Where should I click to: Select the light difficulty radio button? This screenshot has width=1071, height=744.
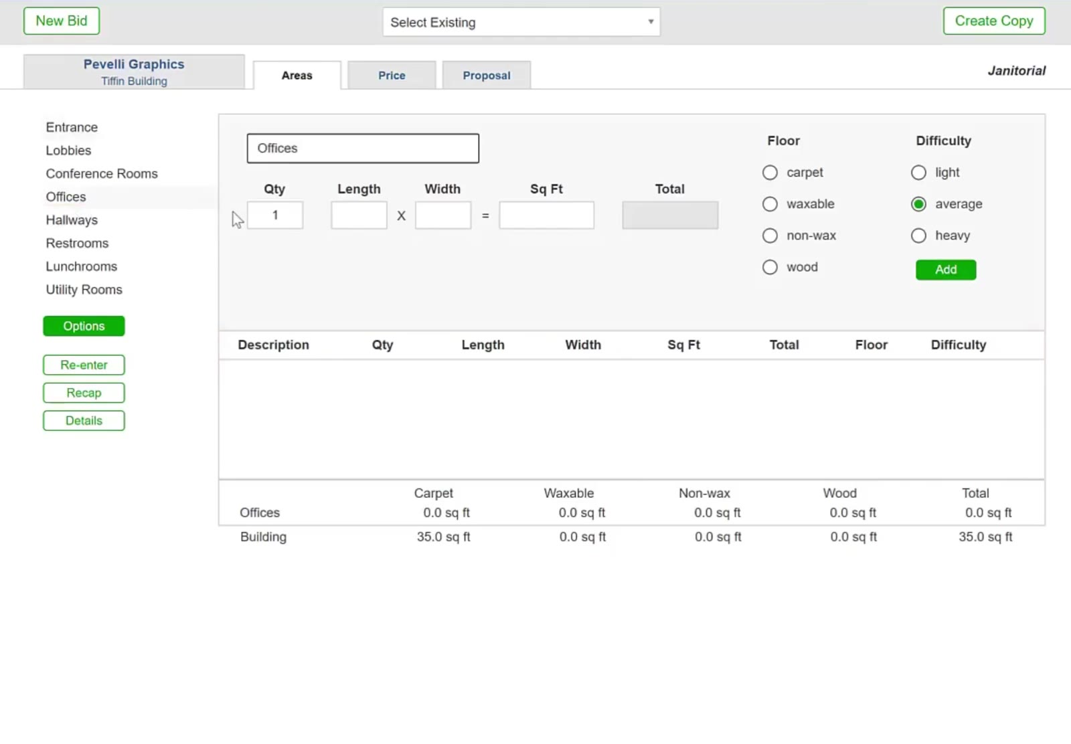tap(918, 173)
